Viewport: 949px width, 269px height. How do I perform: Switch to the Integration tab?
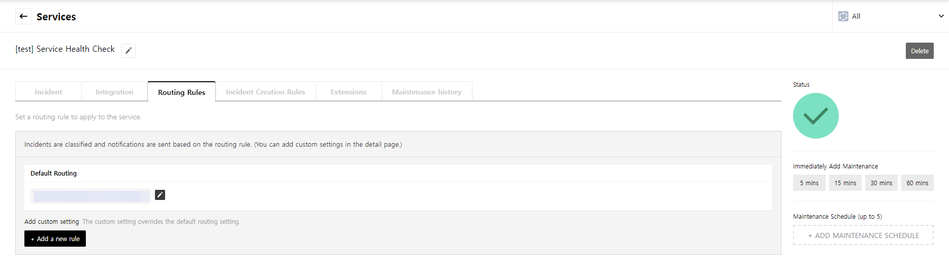click(114, 92)
